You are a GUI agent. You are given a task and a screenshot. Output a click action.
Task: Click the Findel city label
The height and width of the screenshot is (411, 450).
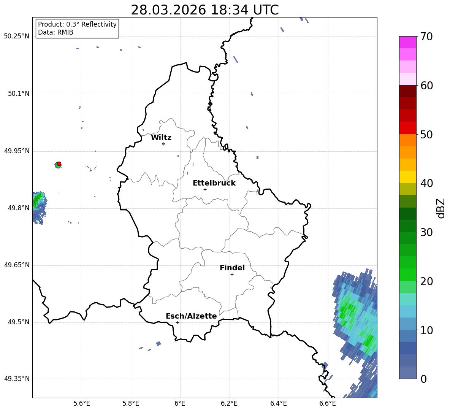click(232, 268)
